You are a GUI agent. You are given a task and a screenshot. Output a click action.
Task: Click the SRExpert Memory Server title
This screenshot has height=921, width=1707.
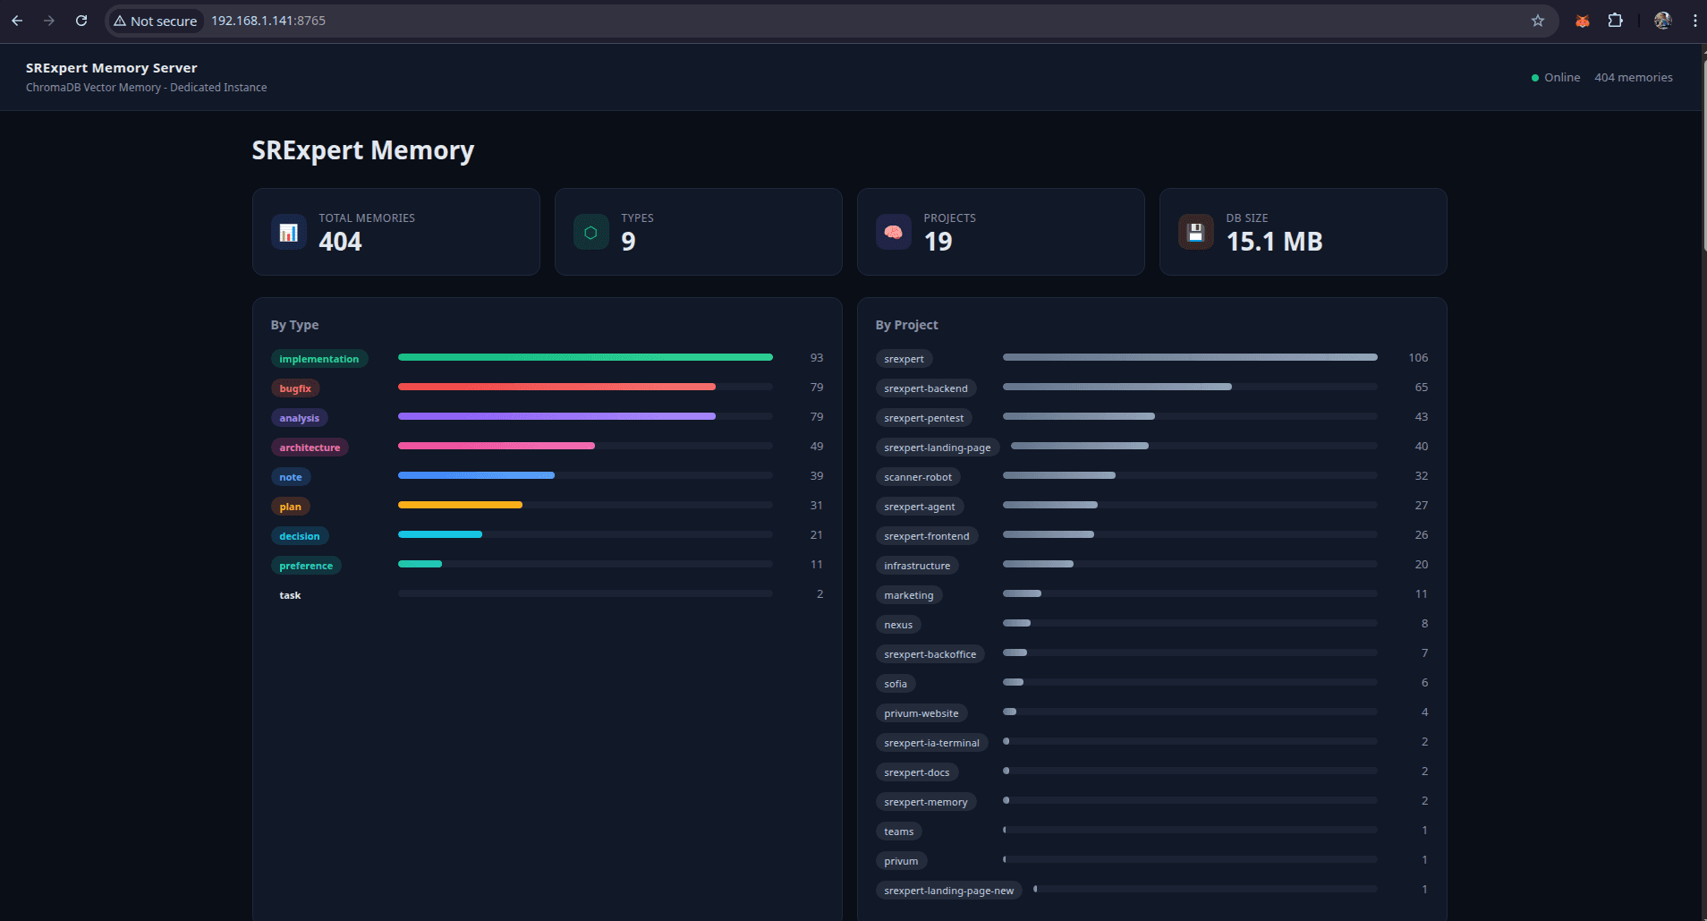tap(111, 67)
